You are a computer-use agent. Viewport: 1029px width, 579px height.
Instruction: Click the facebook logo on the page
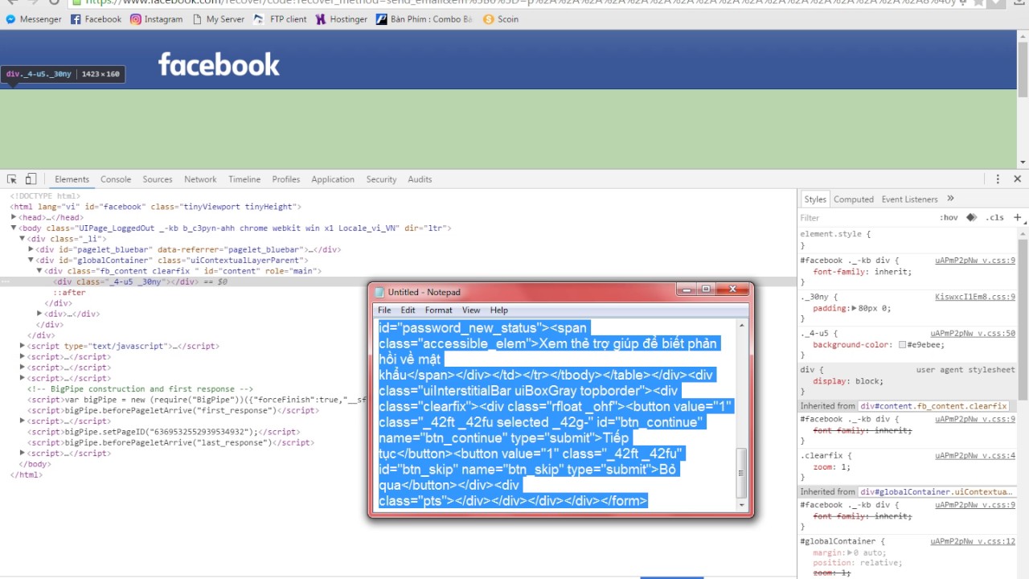click(219, 64)
